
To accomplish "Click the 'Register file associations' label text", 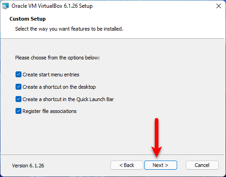I will pos(49,111).
